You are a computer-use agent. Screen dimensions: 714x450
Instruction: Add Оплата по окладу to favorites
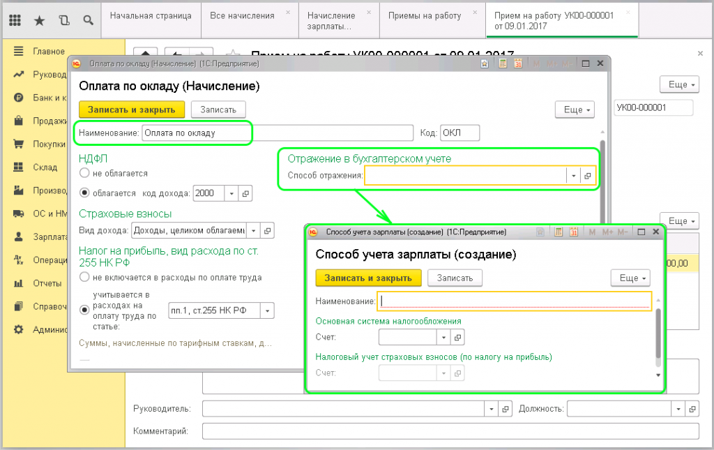(485, 63)
